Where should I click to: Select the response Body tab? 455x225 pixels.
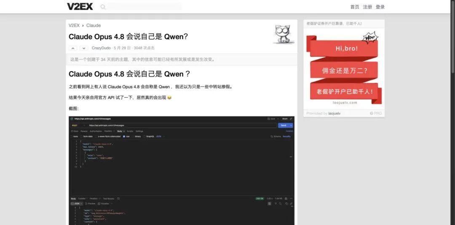tap(73, 198)
